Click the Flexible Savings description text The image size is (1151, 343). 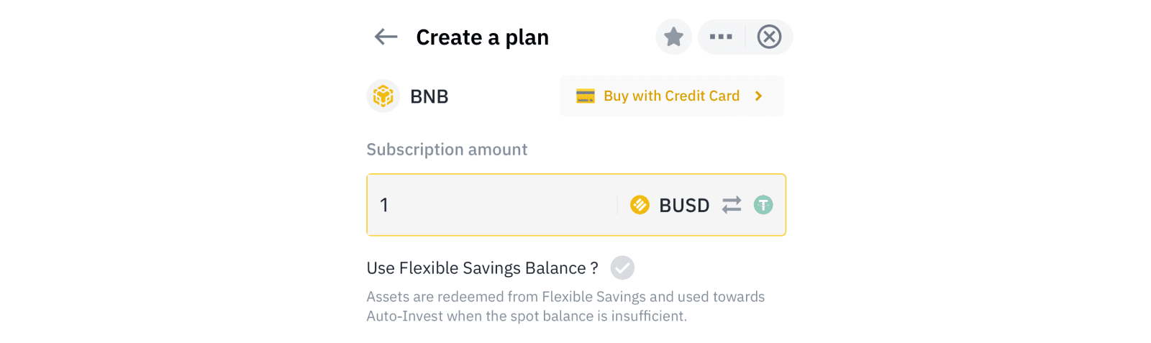tap(565, 306)
